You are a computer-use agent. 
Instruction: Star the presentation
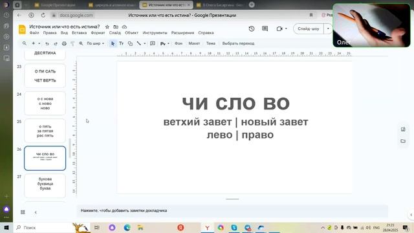(107, 27)
